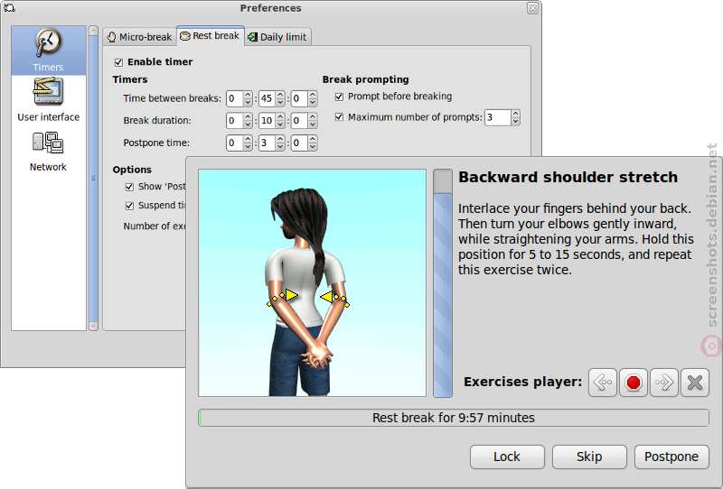This screenshot has width=723, height=489.
Task: Click the backward shoulder stretch exercise image
Action: pos(312,282)
